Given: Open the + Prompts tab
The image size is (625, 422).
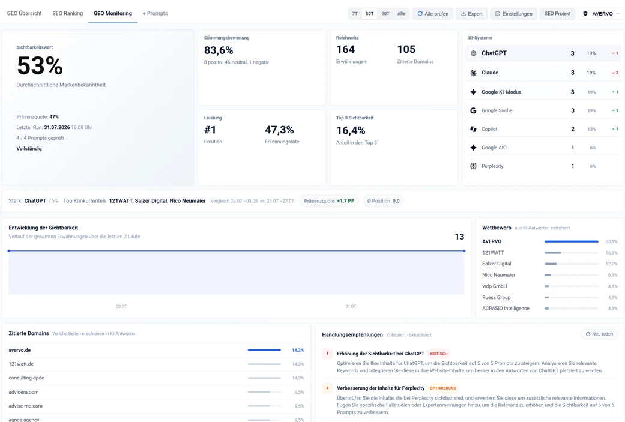Looking at the screenshot, I should 155,13.
